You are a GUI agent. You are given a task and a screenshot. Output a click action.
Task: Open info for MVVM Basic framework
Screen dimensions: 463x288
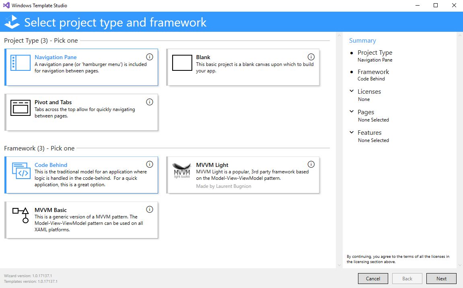point(150,210)
